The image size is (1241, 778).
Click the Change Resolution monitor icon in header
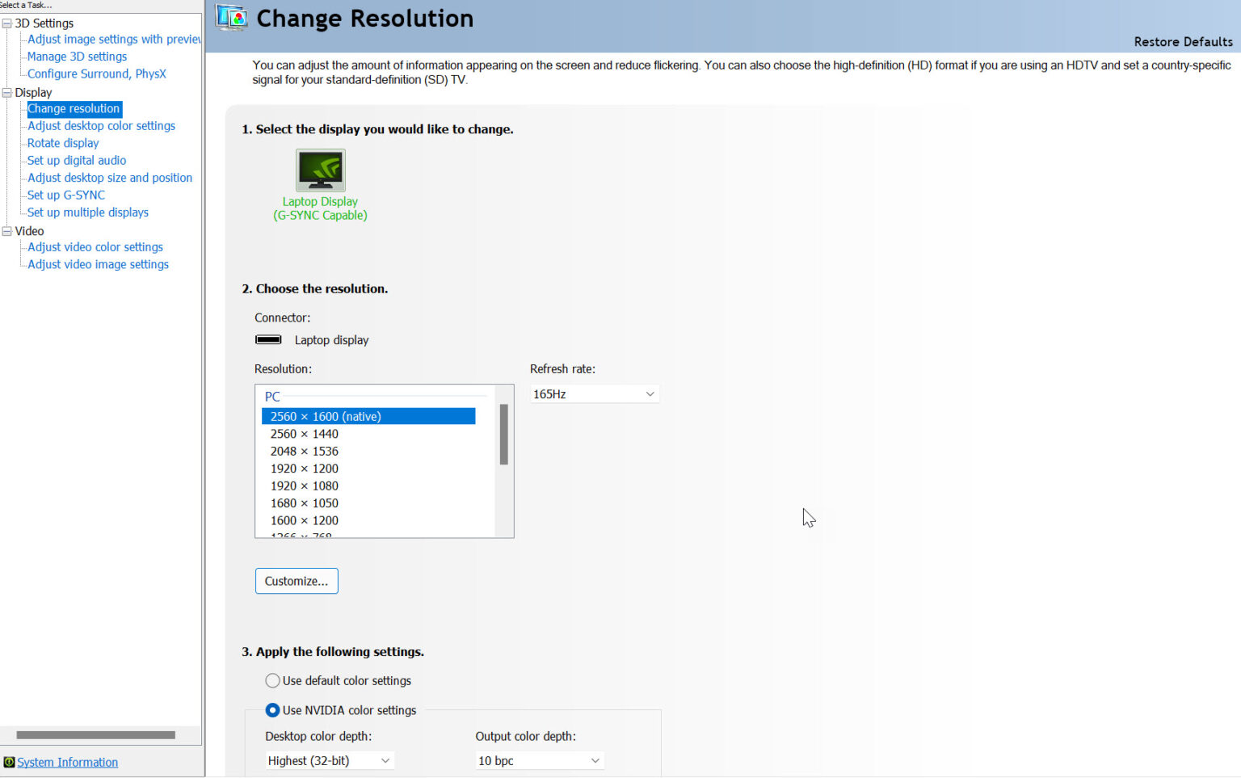[x=231, y=17]
